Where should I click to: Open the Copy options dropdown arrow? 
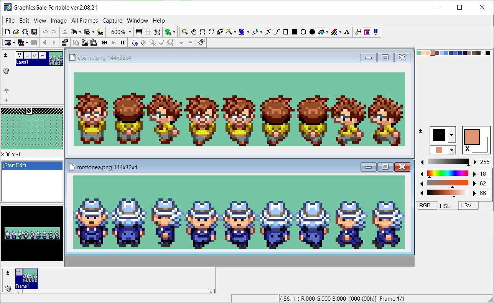coord(79,32)
